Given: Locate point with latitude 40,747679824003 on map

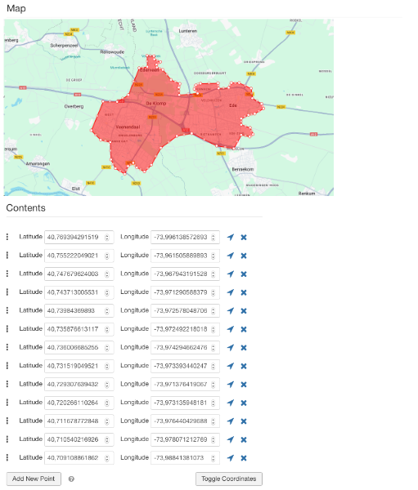Looking at the screenshot, I should click(x=231, y=274).
